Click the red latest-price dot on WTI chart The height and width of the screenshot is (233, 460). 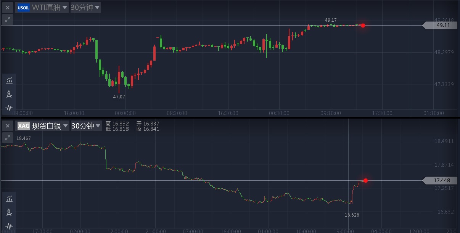pos(363,26)
